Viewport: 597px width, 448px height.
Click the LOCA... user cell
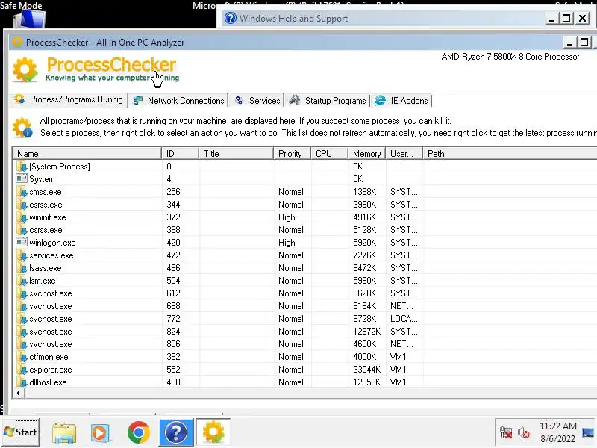[x=404, y=319]
